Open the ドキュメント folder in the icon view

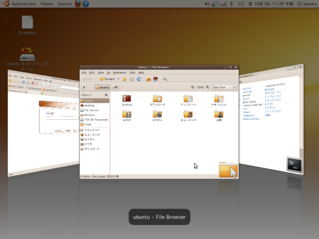[x=219, y=100]
